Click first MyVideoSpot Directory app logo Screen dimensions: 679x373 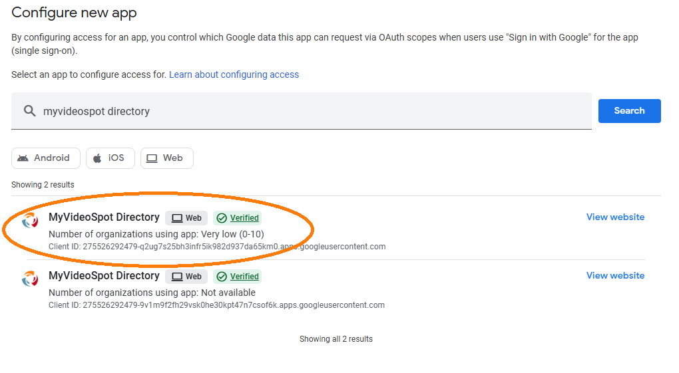tap(30, 220)
